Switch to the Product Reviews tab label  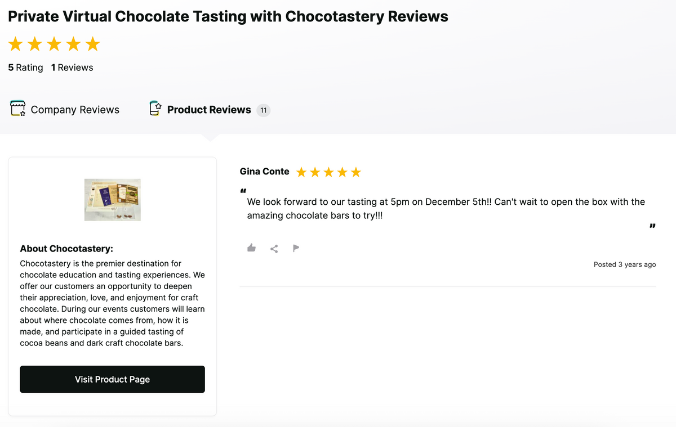[x=209, y=110]
